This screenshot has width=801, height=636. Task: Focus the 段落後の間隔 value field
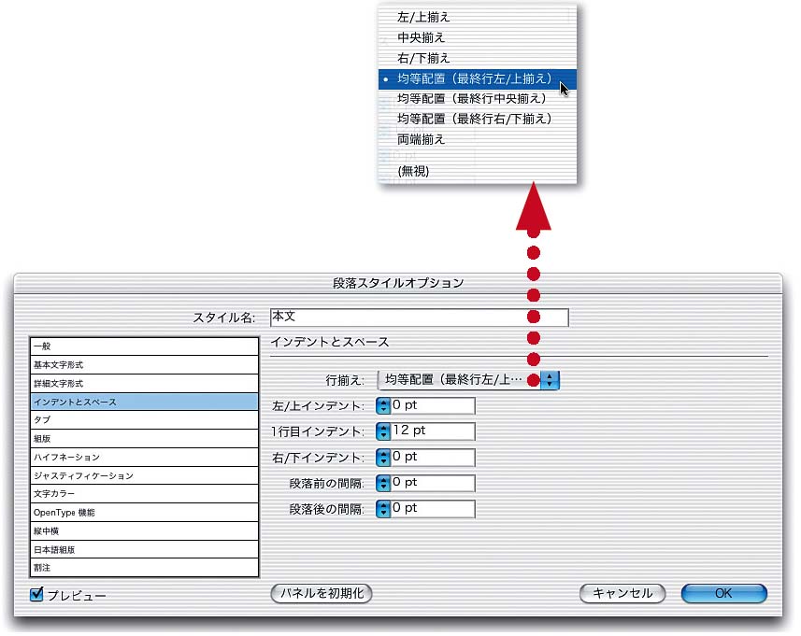433,509
